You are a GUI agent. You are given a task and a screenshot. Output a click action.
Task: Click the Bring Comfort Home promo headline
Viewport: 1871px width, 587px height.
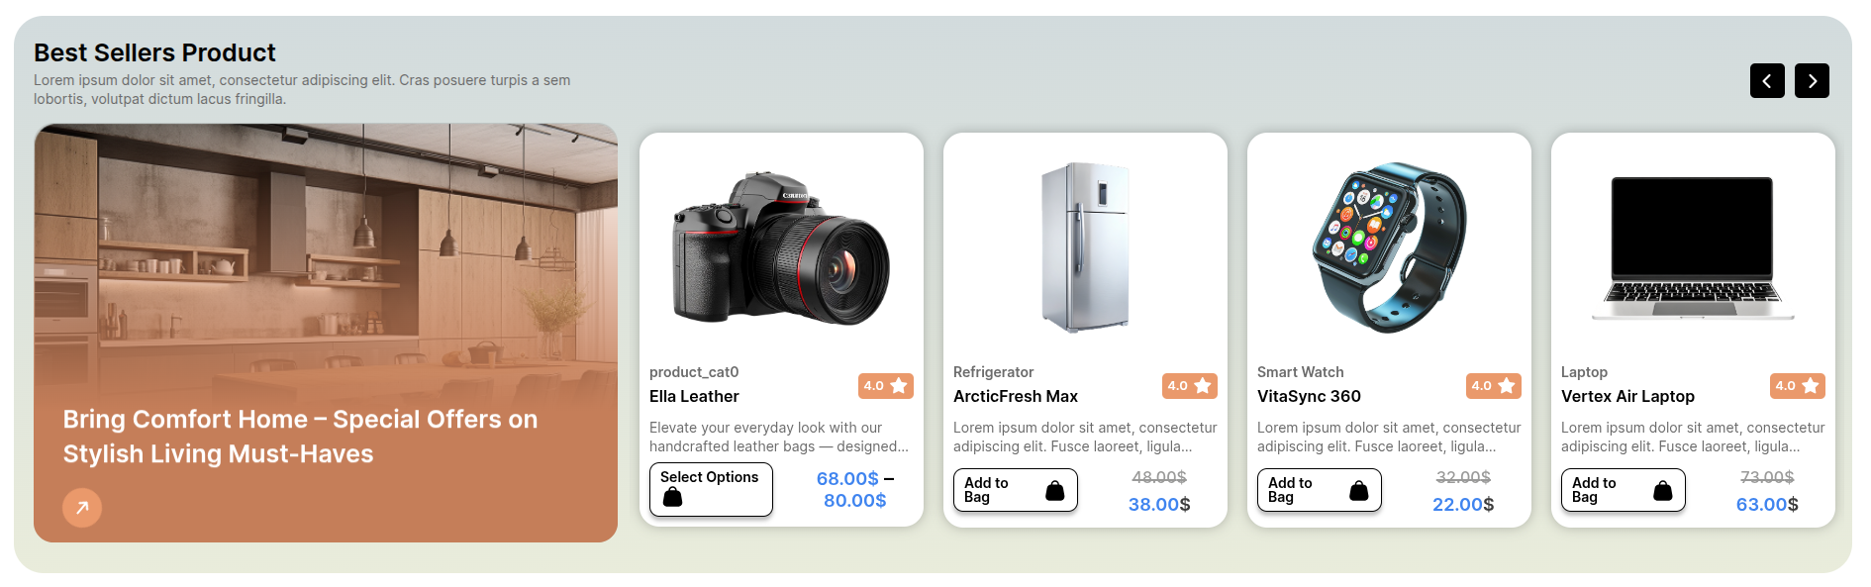[300, 437]
